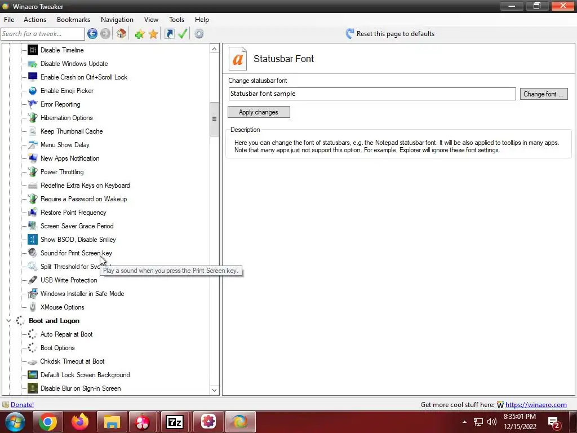Open the Tools menu
577x433 pixels.
click(176, 20)
